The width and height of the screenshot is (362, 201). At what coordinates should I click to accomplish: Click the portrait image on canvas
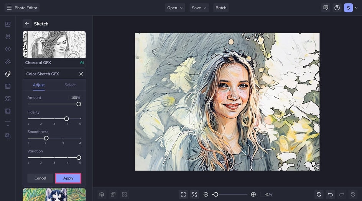click(227, 102)
